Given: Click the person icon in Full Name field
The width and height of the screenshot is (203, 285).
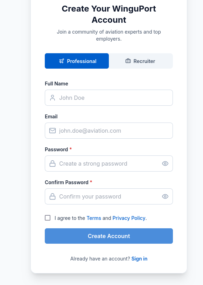Looking at the screenshot, I should tap(52, 98).
